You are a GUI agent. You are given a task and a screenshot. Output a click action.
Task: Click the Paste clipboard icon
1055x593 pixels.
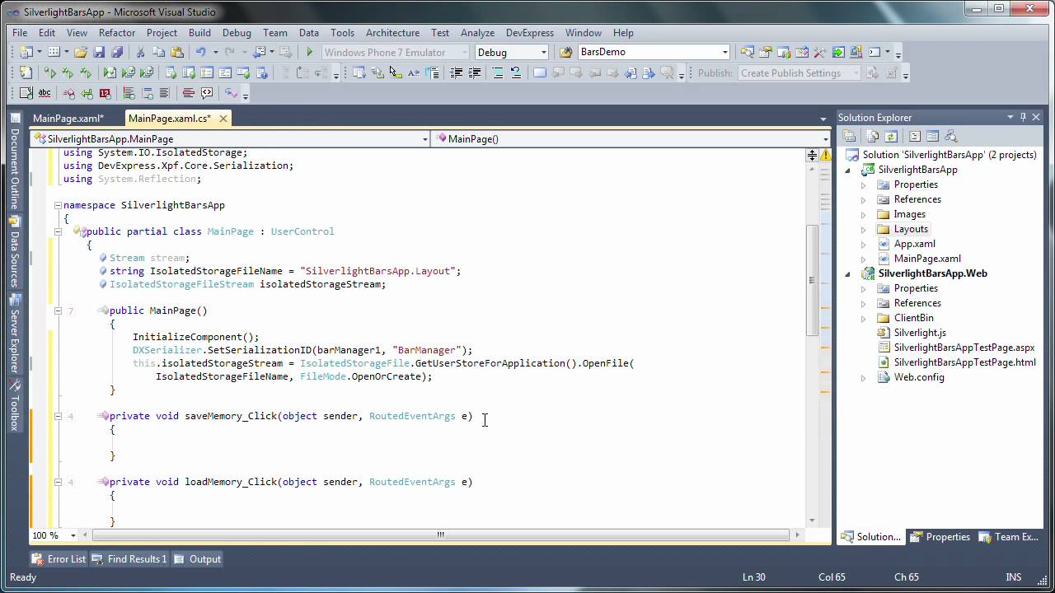pos(176,52)
